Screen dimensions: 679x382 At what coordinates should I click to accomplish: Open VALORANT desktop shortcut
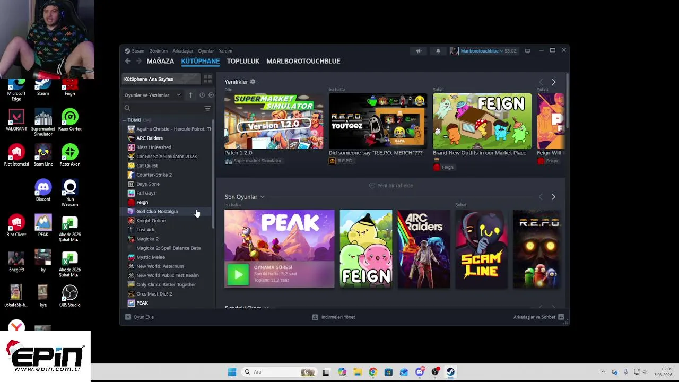[16, 120]
